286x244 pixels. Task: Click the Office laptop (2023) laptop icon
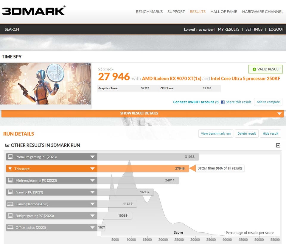click(x=10, y=227)
